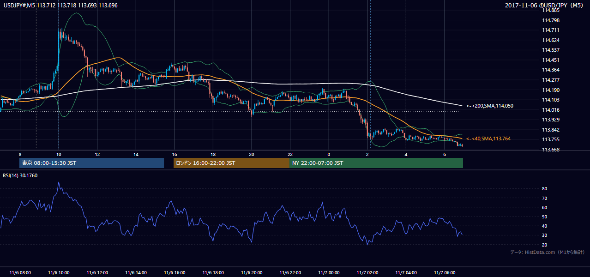Click the NY 22:00-07:00 JST session bar
The image size is (590, 277).
(376, 163)
